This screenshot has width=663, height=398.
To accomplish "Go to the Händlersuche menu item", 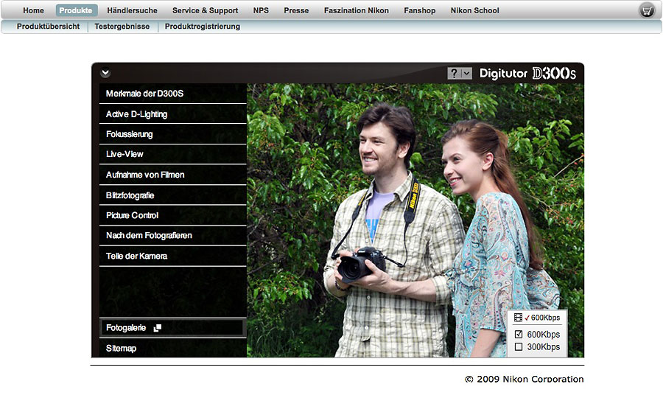I will pos(132,10).
